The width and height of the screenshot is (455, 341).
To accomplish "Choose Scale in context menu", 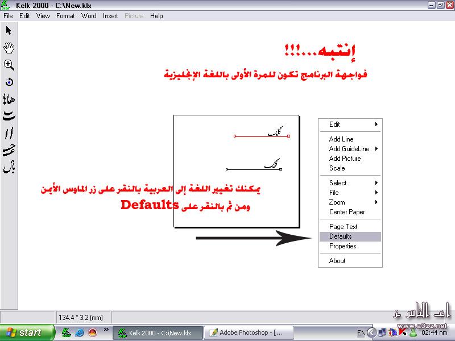I will [x=350, y=168].
